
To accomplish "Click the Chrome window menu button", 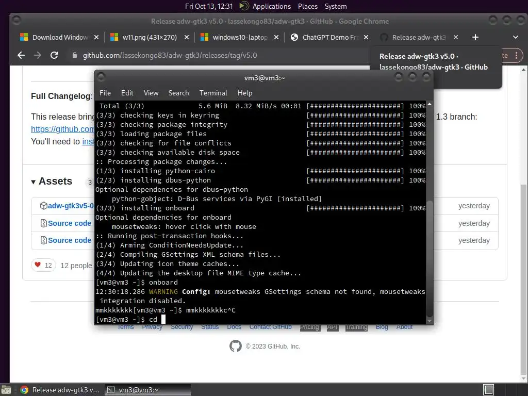I will (16, 21).
